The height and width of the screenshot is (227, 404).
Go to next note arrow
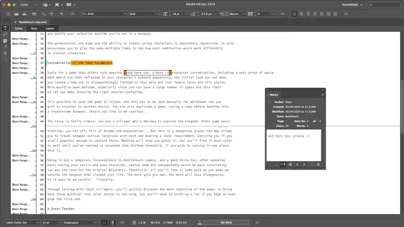click(x=304, y=165)
